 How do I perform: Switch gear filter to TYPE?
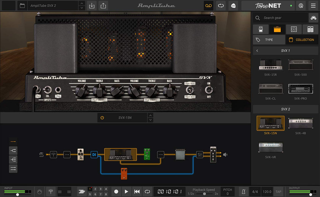coord(269,40)
